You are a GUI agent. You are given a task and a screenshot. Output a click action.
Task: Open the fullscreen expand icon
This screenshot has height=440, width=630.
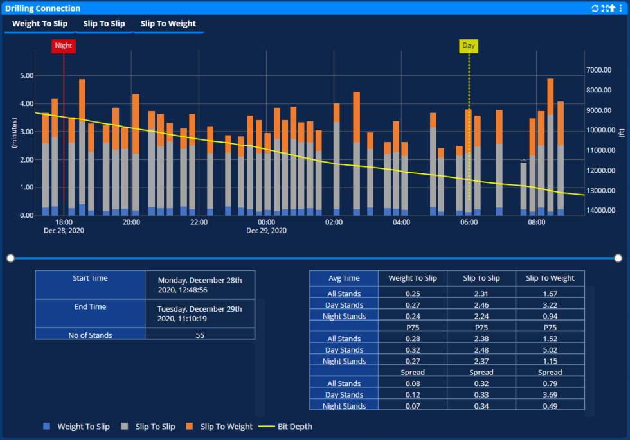[x=604, y=8]
